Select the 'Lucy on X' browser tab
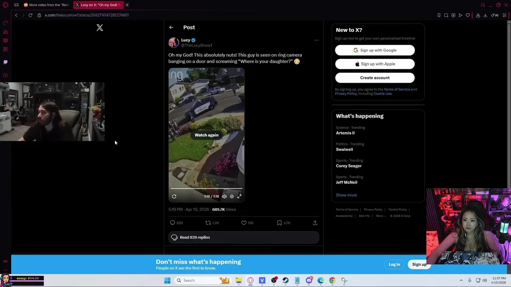 pos(98,5)
